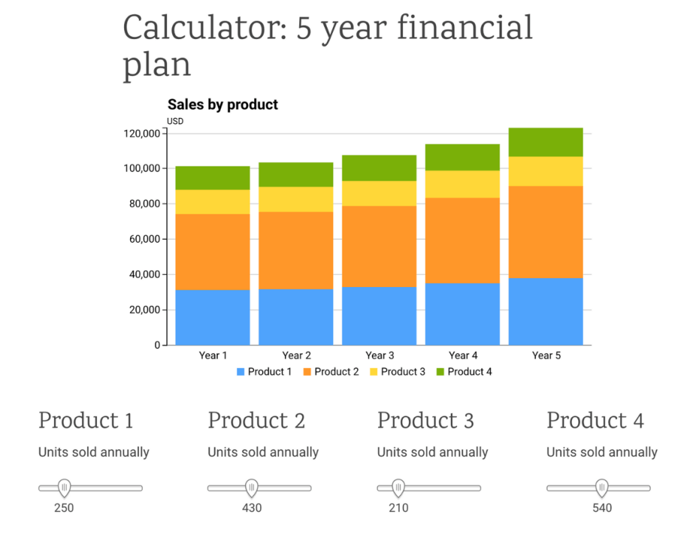Image resolution: width=690 pixels, height=541 pixels.
Task: Click the Product 4 slider handle
Action: [602, 486]
